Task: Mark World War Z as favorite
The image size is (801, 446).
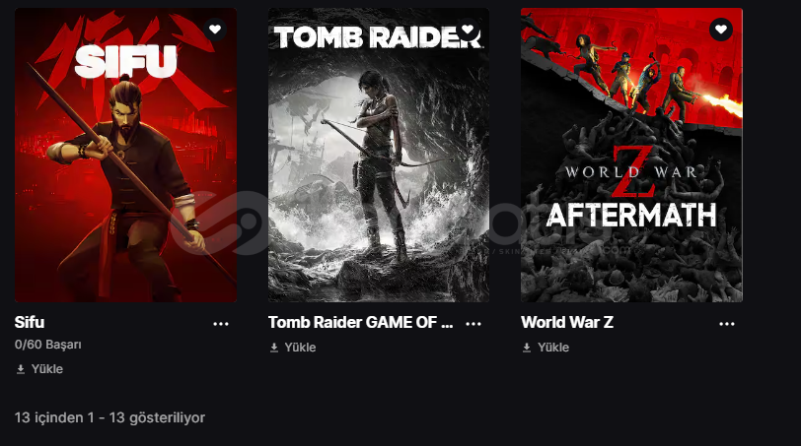Action: tap(721, 30)
